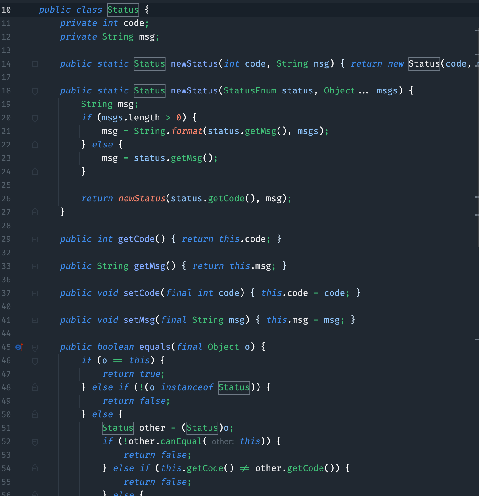Click the format method call on line 21

[x=186, y=131]
